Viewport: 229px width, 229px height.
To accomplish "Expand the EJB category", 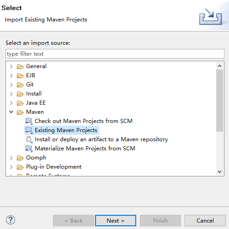I will point(11,75).
